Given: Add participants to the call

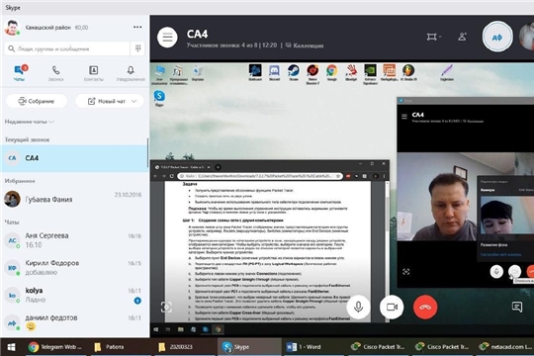Looking at the screenshot, I should (x=462, y=37).
